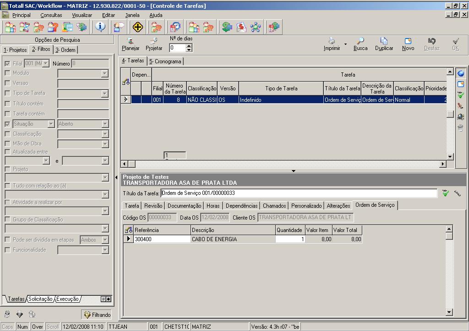Click the user with hourglass toolbar icon
Image resolution: width=469 pixels, height=331 pixels.
(x=25, y=27)
